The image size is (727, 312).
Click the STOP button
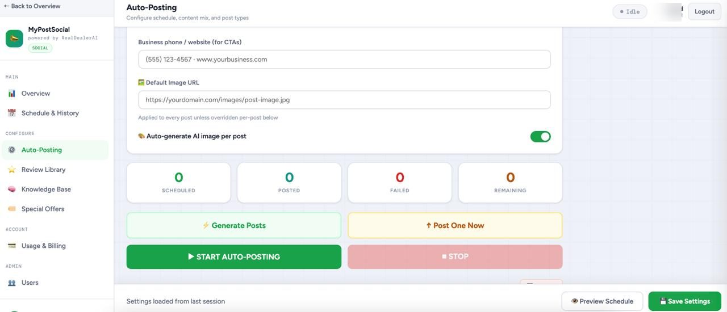455,256
